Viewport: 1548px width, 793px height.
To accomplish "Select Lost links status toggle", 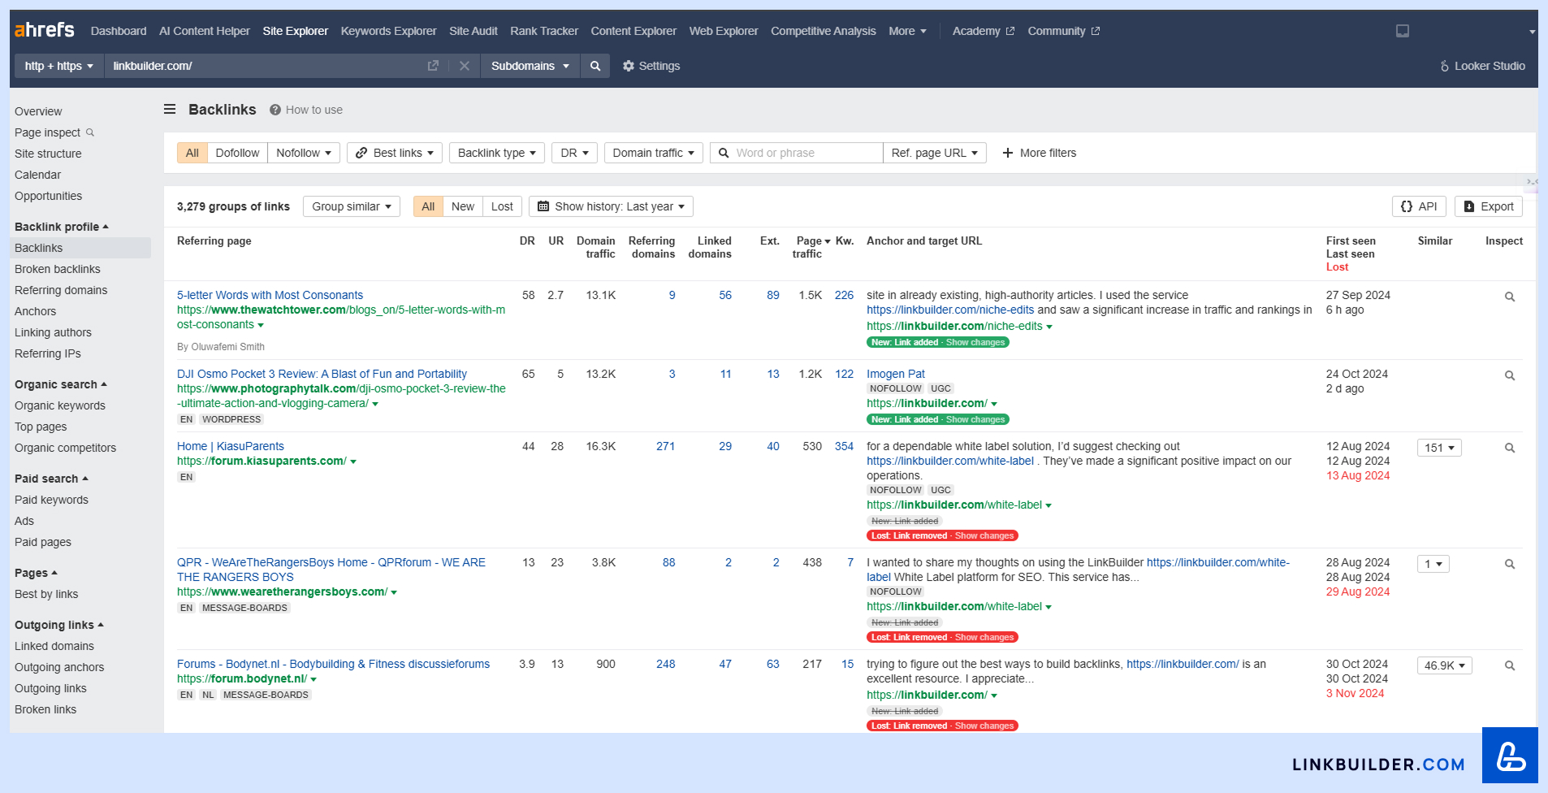I will (502, 206).
